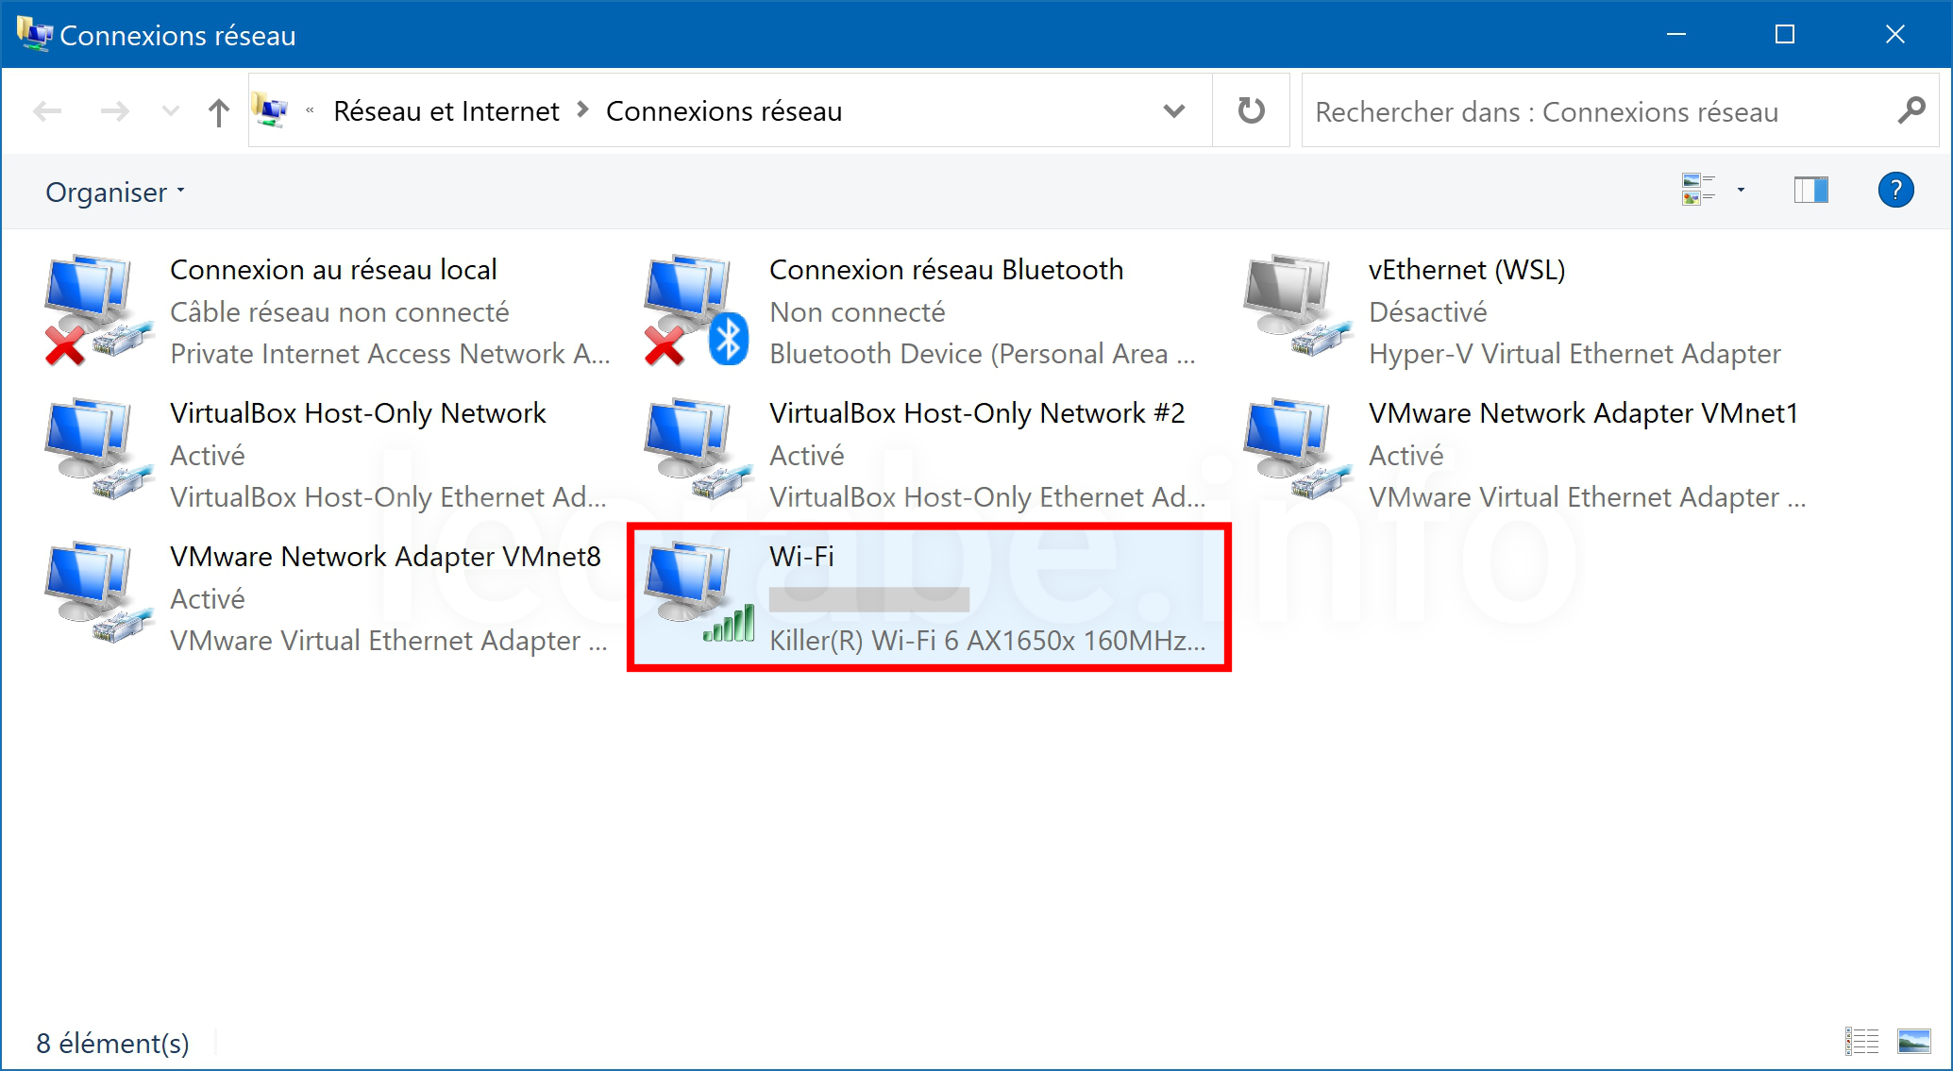Open the Help question mark

1895,190
